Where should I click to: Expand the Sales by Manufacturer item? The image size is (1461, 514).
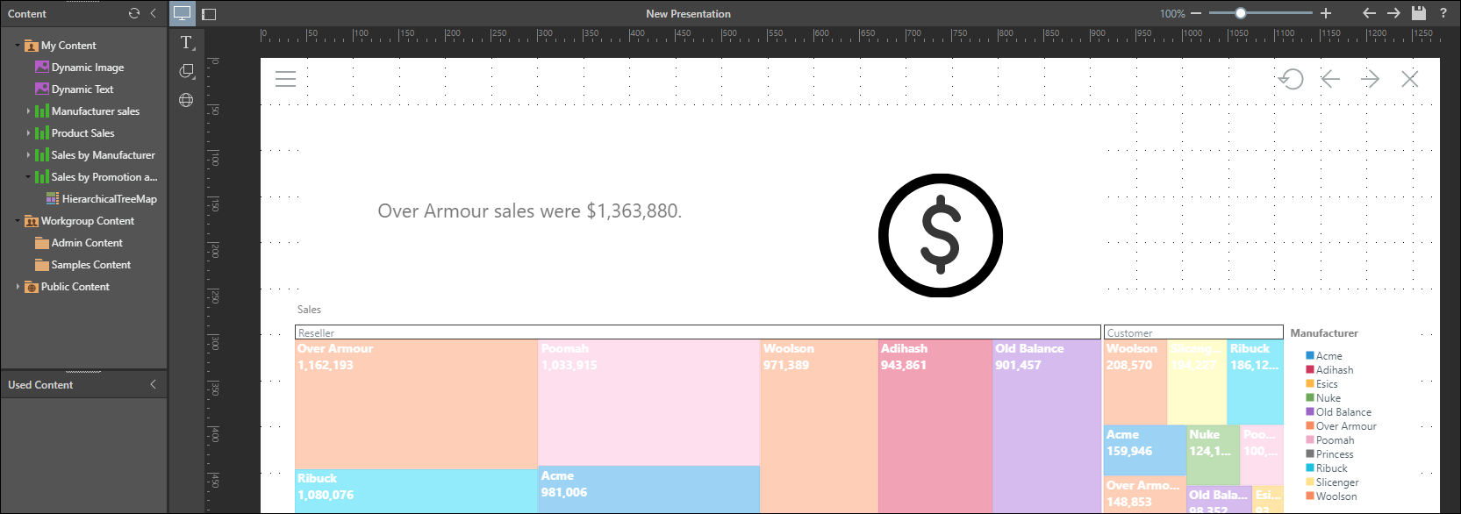pos(28,155)
